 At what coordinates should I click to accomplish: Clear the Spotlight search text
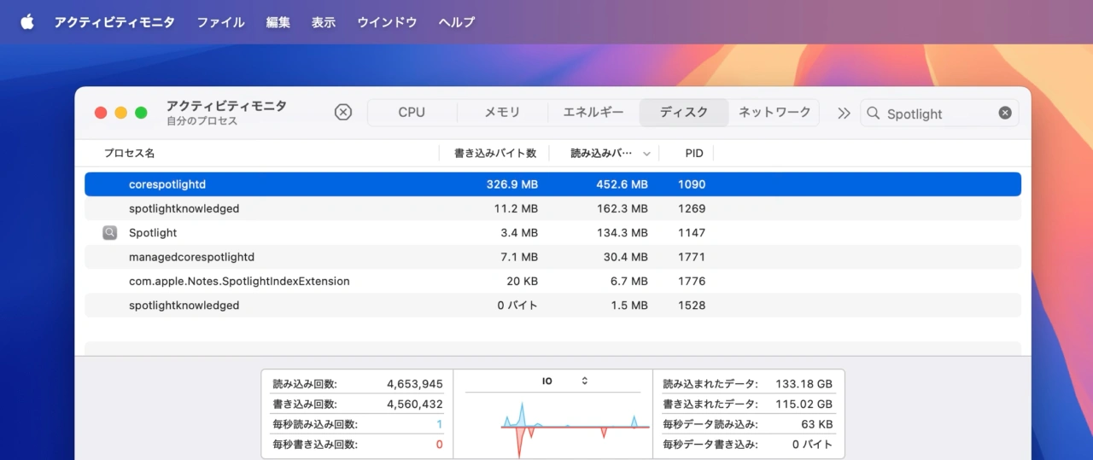1005,113
